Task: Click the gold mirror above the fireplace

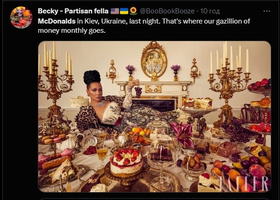Action: tap(154, 60)
